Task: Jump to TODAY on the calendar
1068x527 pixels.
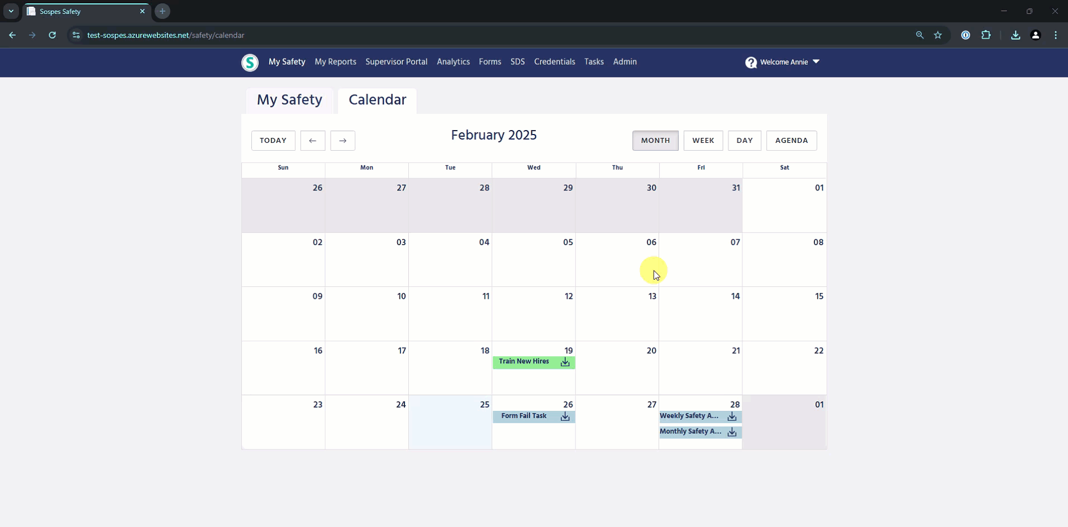Action: click(273, 141)
